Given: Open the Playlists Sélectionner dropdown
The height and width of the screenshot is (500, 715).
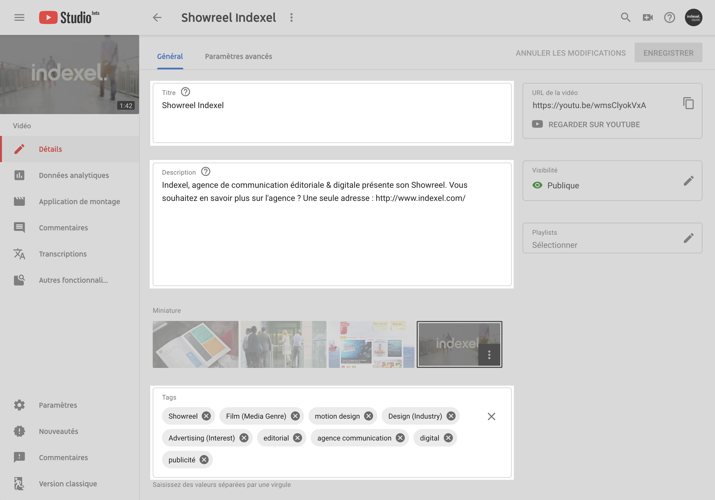Looking at the screenshot, I should coord(612,238).
